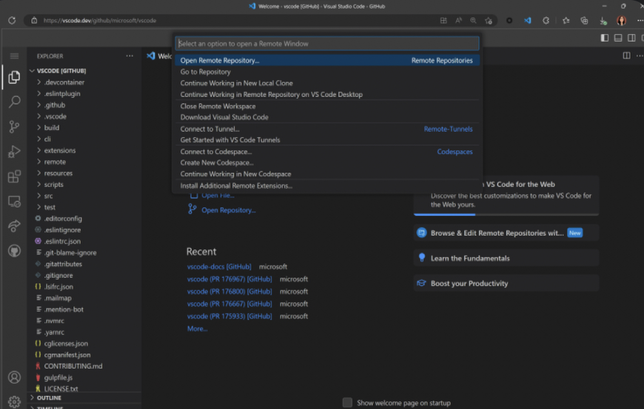Open the Extensions view icon

tap(14, 177)
